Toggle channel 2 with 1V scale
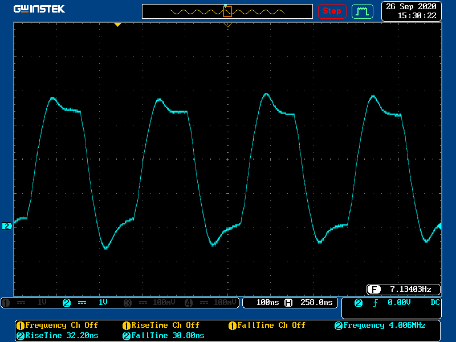Screen dimensions: 456x342 (85, 303)
